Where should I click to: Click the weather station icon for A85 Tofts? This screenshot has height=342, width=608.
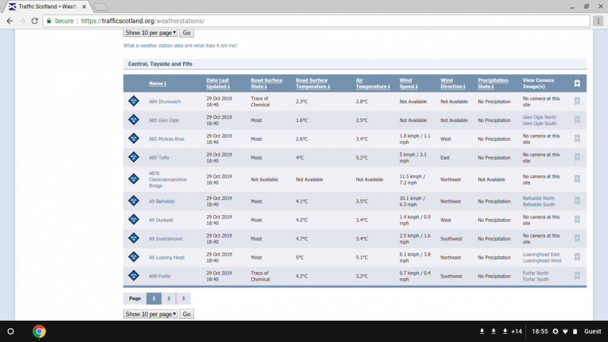(134, 157)
